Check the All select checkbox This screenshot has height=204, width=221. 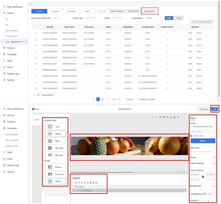35,95
